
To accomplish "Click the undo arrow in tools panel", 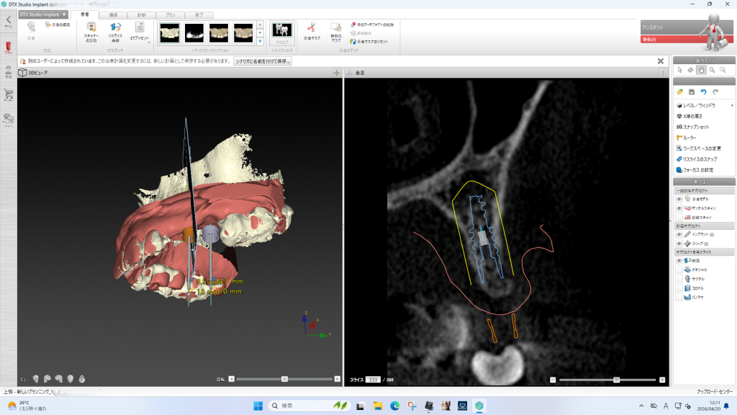I will click(703, 92).
